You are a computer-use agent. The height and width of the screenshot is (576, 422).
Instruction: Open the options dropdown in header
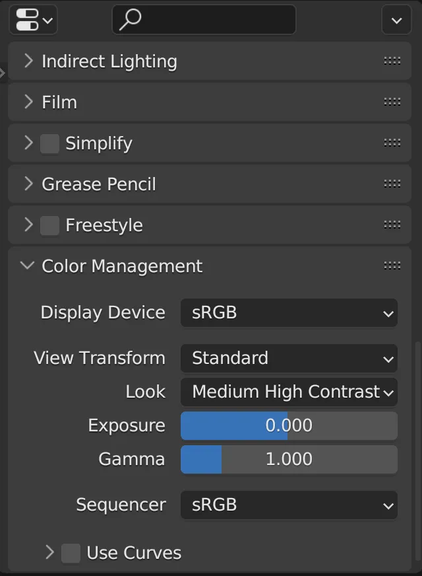(x=396, y=20)
